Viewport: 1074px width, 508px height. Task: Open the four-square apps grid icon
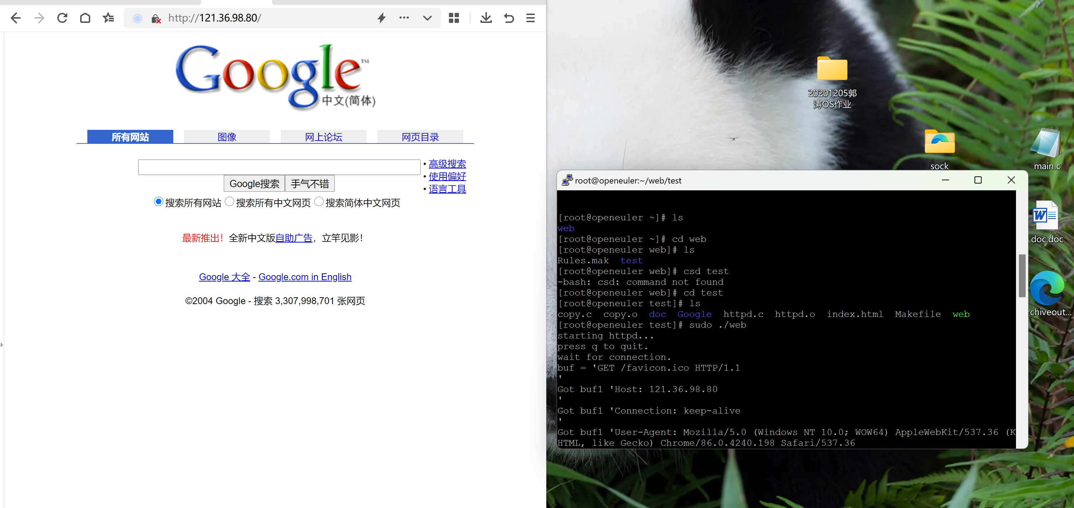(454, 18)
